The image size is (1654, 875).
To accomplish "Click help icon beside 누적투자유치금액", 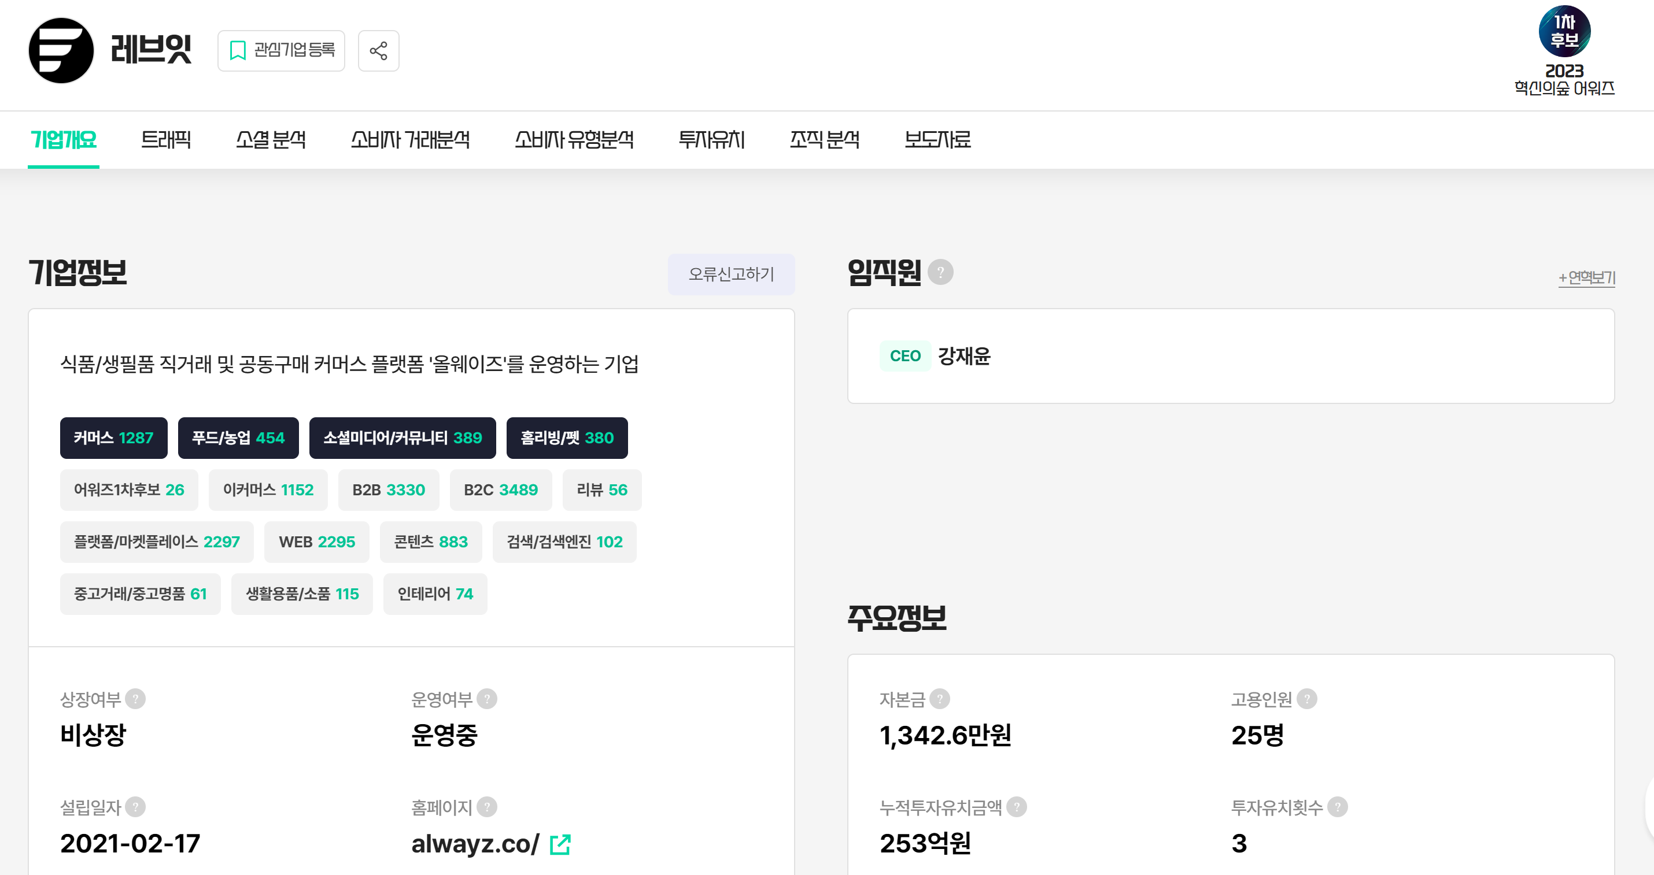I will [x=1017, y=807].
